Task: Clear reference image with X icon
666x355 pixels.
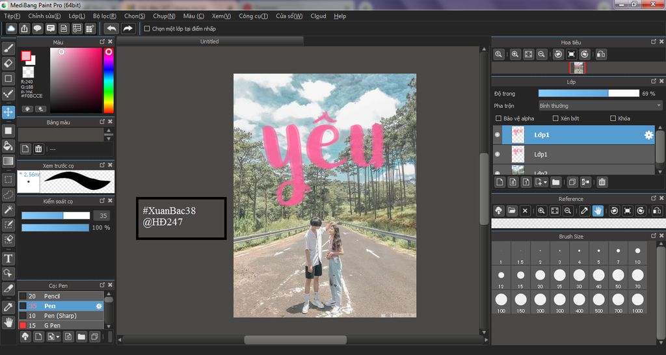Action: click(x=525, y=211)
